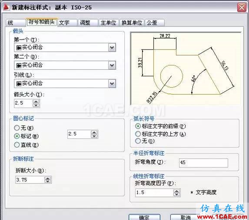Go to the 调整 tab
The height and width of the screenshot is (220, 249).
[x=88, y=23]
